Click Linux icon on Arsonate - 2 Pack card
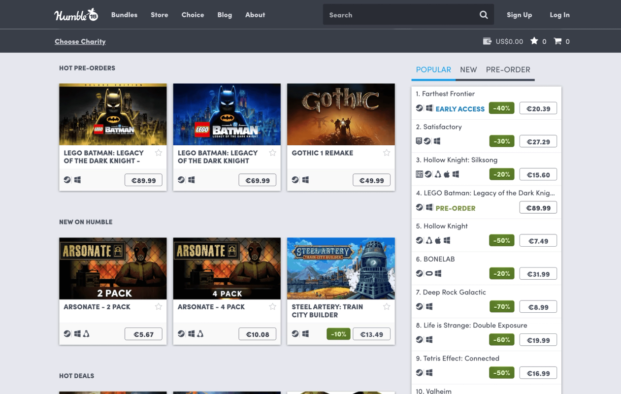The height and width of the screenshot is (394, 621). click(86, 333)
